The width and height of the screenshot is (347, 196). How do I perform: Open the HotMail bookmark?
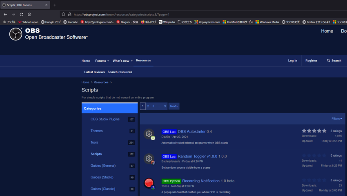click(x=238, y=22)
